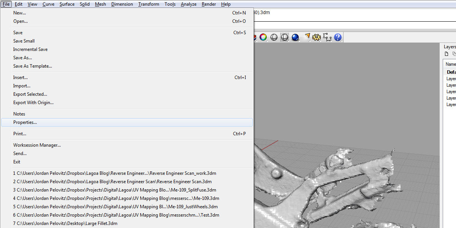
Task: Open options with the gear icon
Action: tap(317, 37)
